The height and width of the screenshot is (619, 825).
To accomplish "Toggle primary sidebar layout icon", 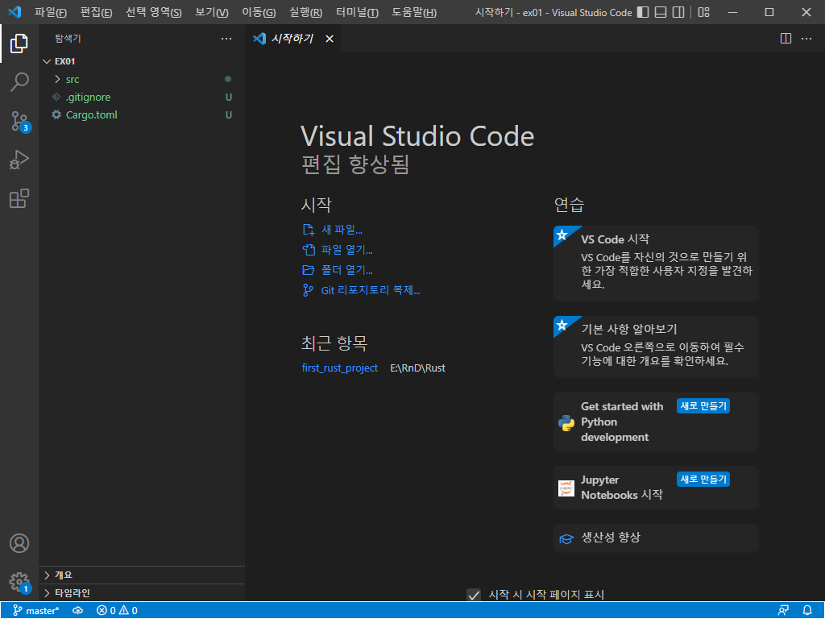I will (643, 12).
